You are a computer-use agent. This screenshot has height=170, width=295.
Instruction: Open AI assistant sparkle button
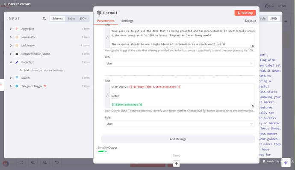coord(286,162)
